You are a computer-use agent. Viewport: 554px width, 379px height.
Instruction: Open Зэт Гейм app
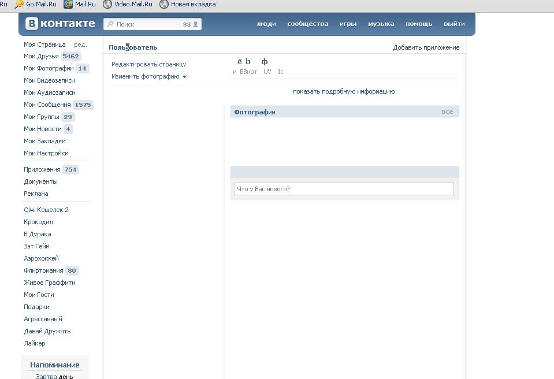[36, 246]
